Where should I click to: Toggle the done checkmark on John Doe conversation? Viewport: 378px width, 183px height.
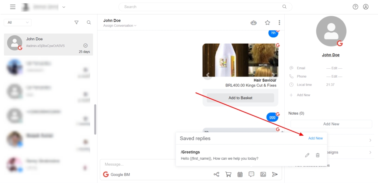click(x=86, y=45)
